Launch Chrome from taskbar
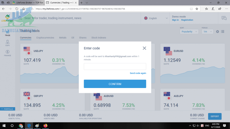 [21, 126]
